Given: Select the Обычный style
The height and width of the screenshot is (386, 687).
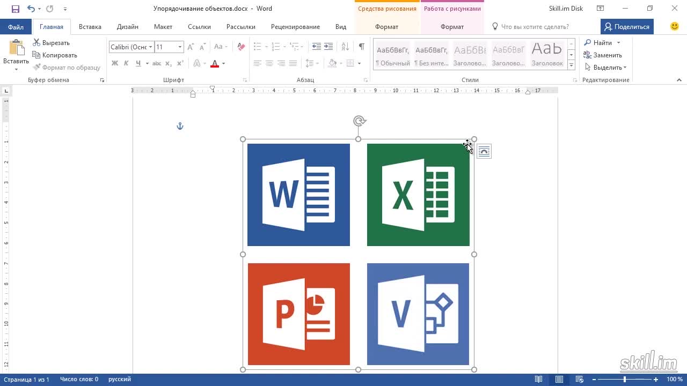Looking at the screenshot, I should 392,55.
